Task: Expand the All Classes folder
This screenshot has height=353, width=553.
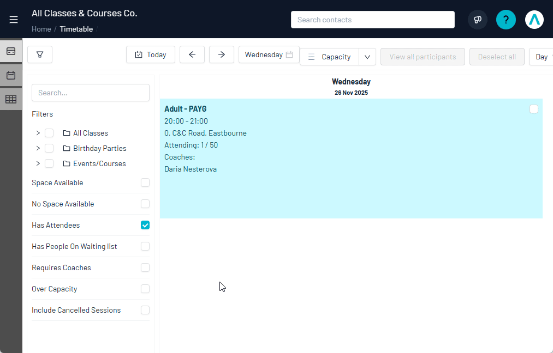Action: 38,133
